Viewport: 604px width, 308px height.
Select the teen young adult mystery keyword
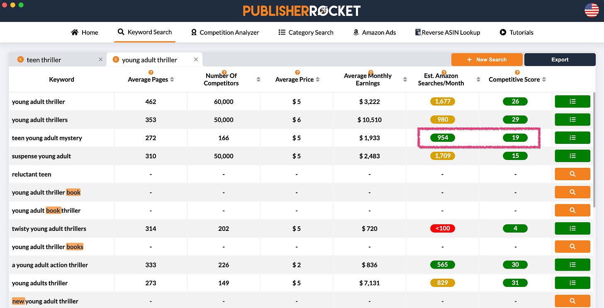pos(47,138)
